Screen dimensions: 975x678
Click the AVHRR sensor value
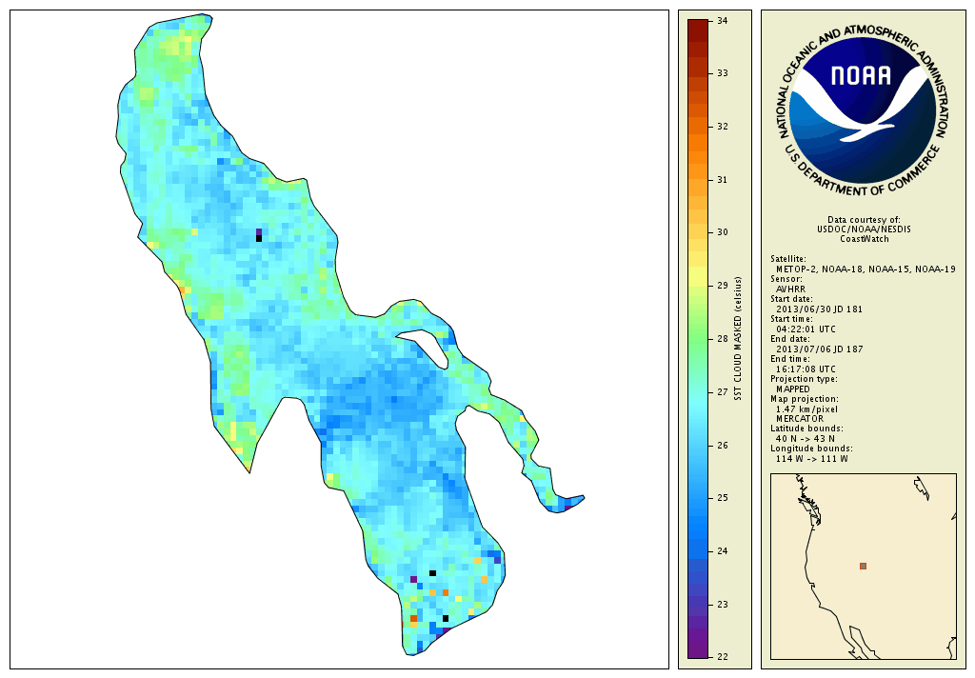(x=790, y=289)
